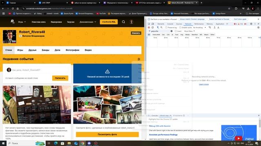Stop recording network log red button

click(149, 28)
